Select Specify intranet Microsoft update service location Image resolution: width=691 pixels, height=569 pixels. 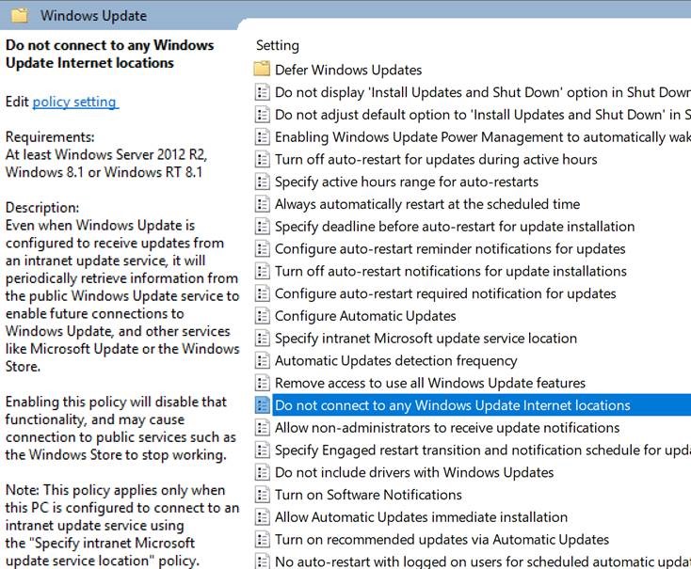pyautogui.click(x=426, y=339)
